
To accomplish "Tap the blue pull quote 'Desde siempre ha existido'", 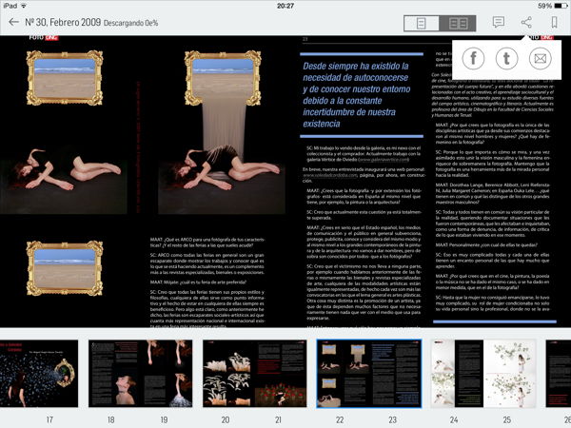I will point(357,94).
